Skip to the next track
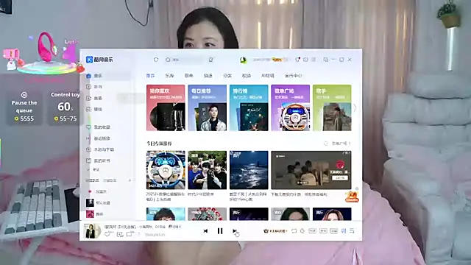 pyautogui.click(x=234, y=230)
